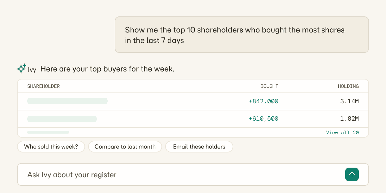The width and height of the screenshot is (386, 193).
Task: Click the green send arrow button
Action: tap(352, 174)
